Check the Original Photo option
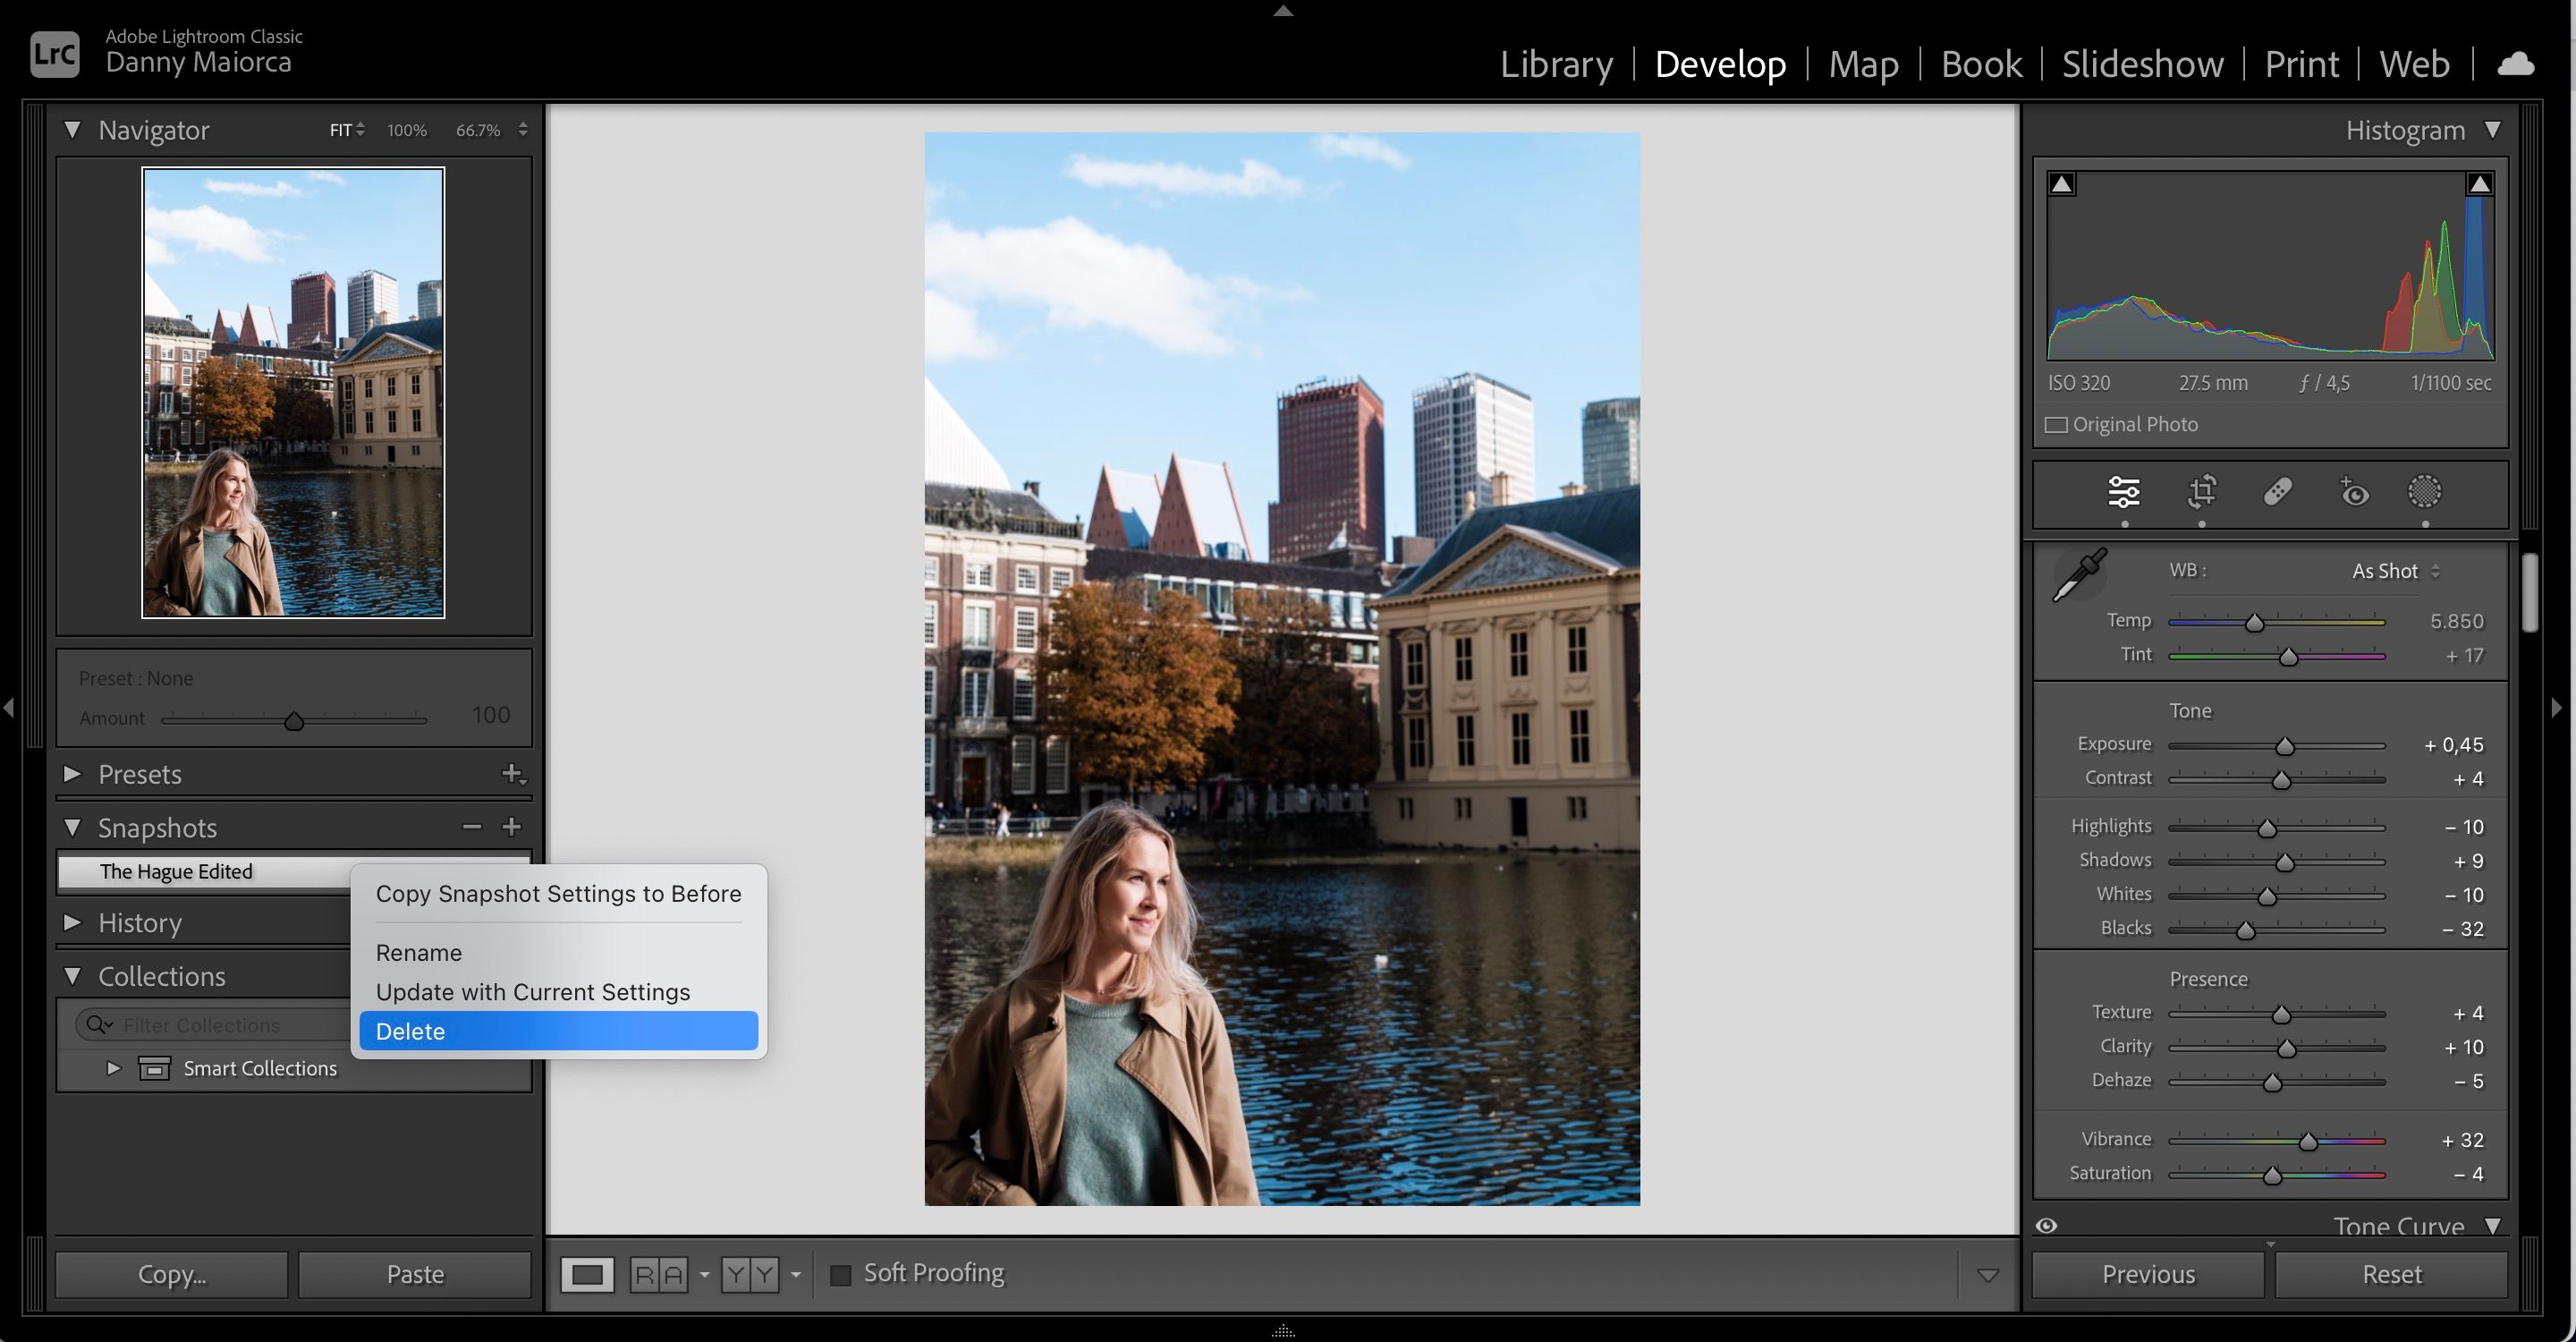The height and width of the screenshot is (1342, 2576). pyautogui.click(x=2057, y=424)
